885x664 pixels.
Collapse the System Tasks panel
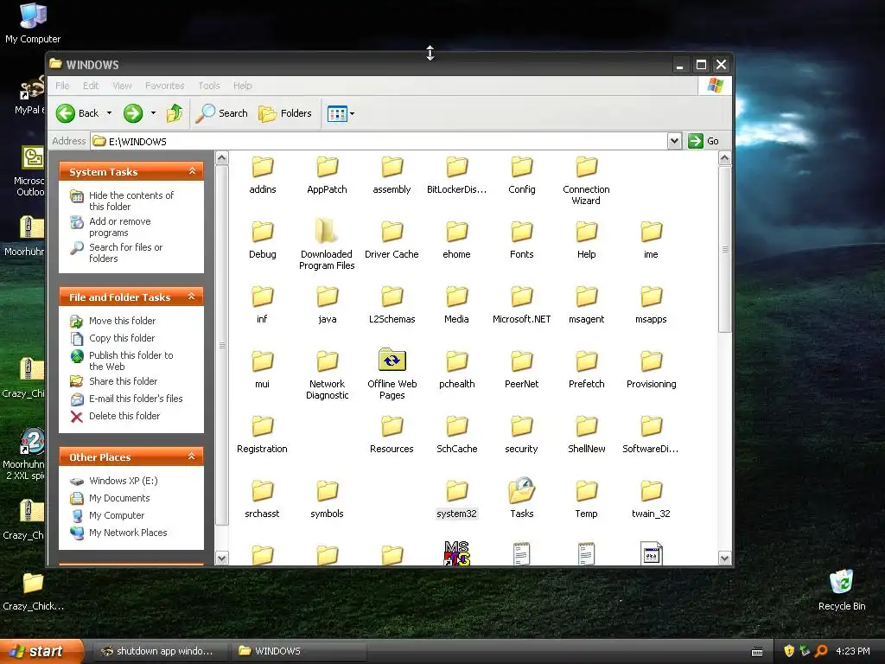(192, 171)
